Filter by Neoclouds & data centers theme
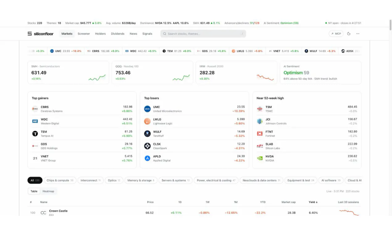The width and height of the screenshot is (392, 235). tap(261, 180)
